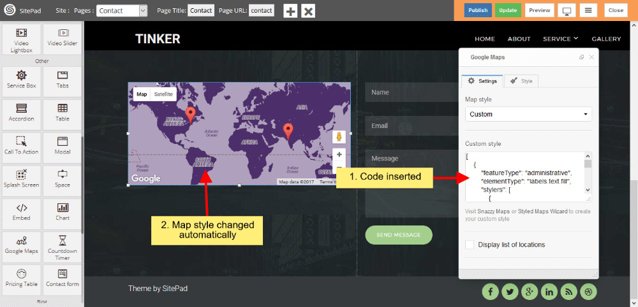Open the GALLERY navigation menu item
Image resolution: width=638 pixels, height=307 pixels.
point(606,39)
